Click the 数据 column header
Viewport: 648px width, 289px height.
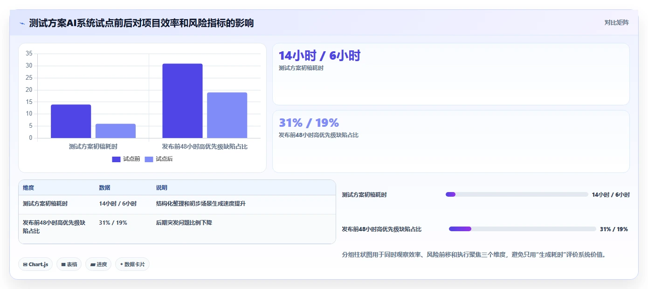coord(104,188)
